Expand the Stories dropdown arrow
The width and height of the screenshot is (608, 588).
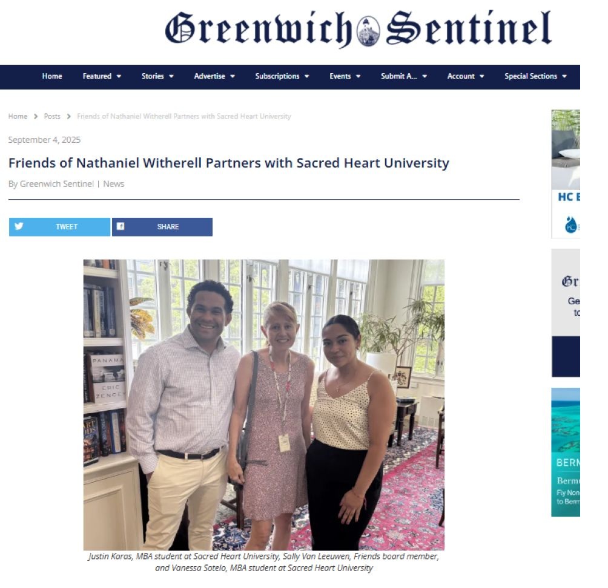tap(157, 76)
